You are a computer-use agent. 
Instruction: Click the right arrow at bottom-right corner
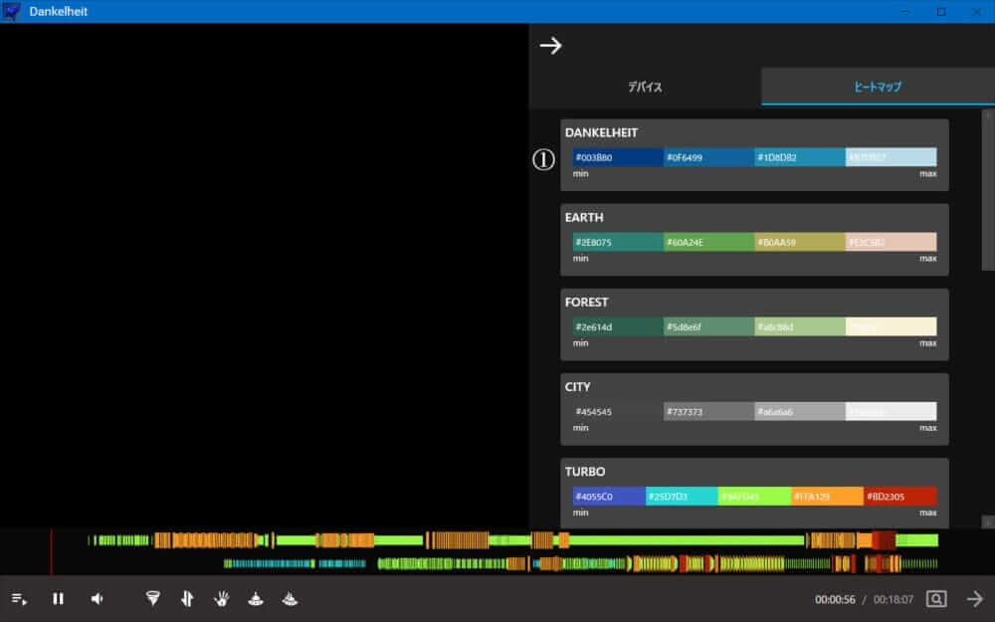[974, 599]
